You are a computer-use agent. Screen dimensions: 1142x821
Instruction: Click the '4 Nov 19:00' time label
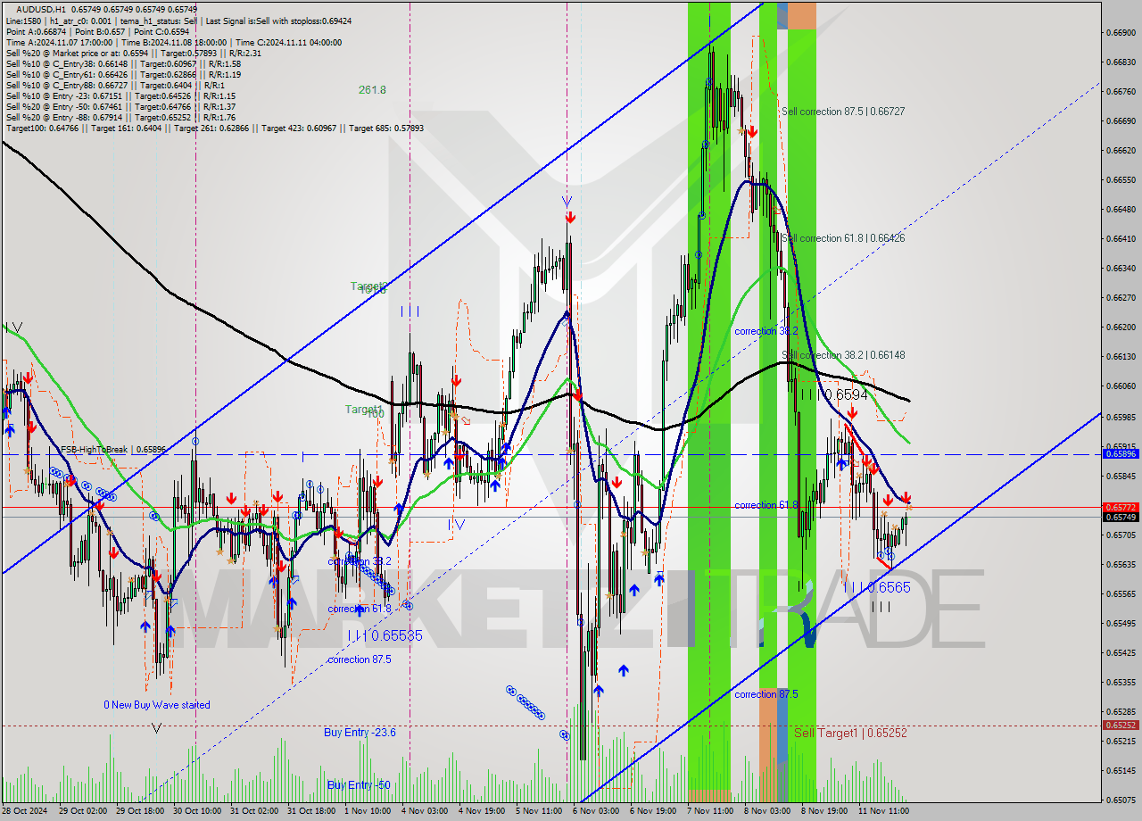pyautogui.click(x=482, y=811)
